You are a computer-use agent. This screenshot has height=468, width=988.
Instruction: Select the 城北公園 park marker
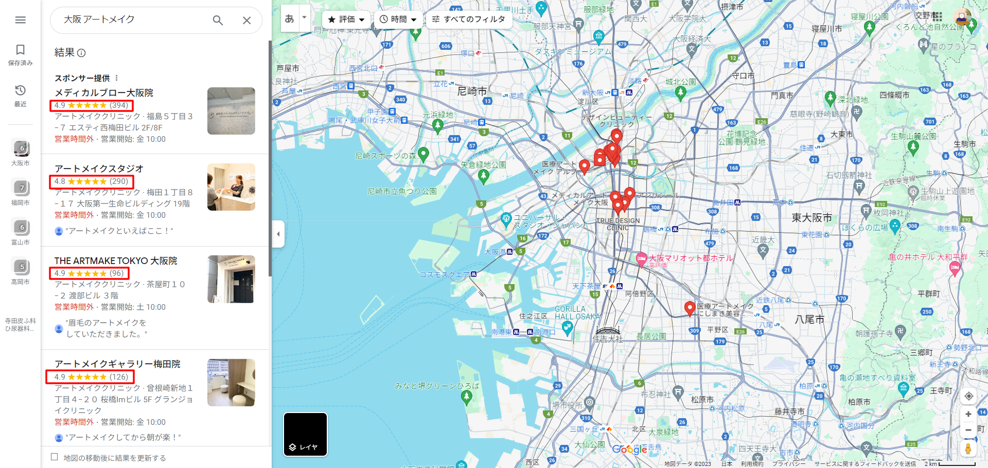(681, 92)
